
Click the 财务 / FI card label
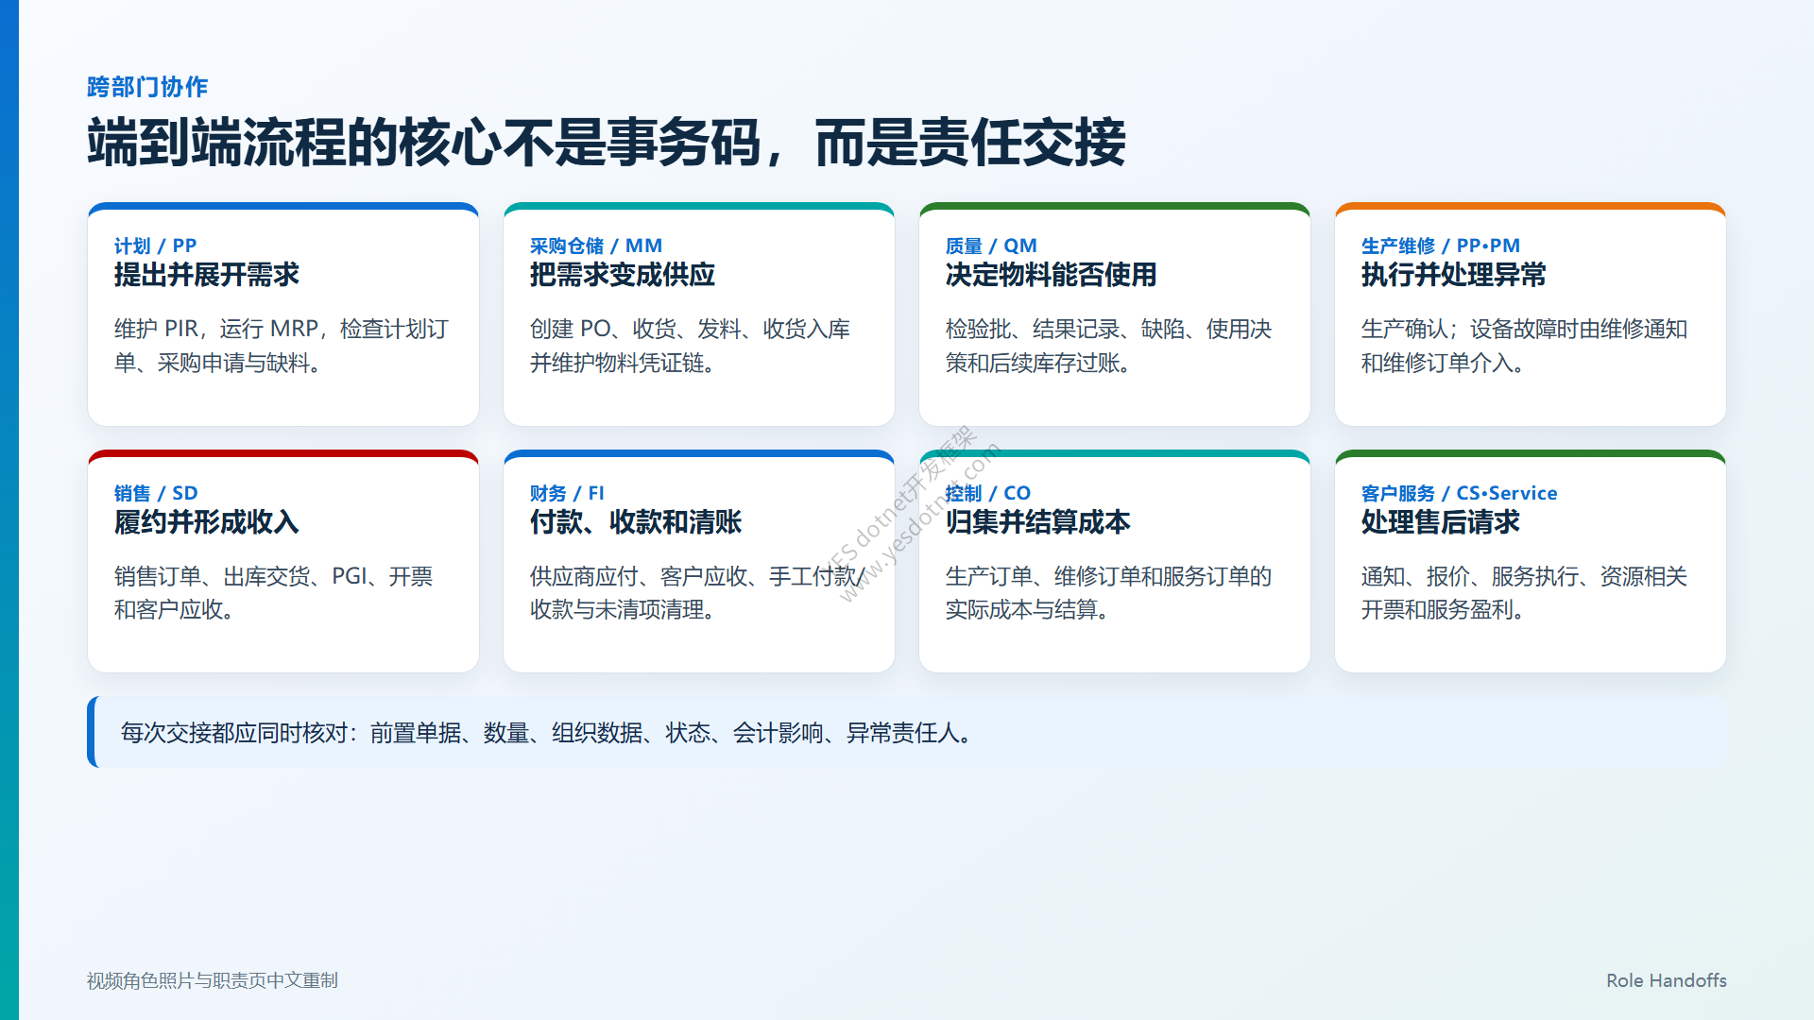(567, 493)
